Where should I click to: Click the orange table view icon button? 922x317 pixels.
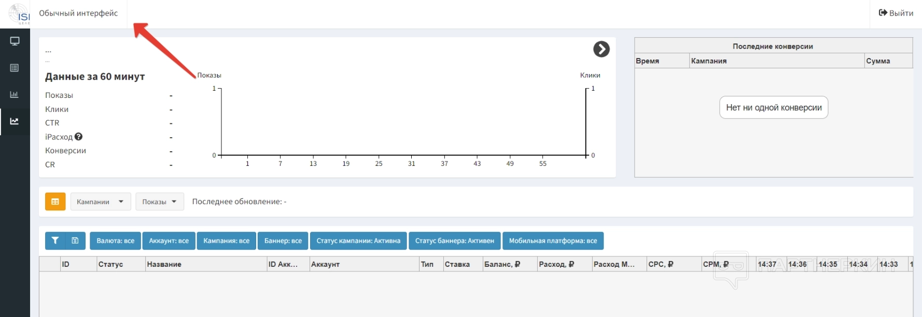pyautogui.click(x=55, y=201)
